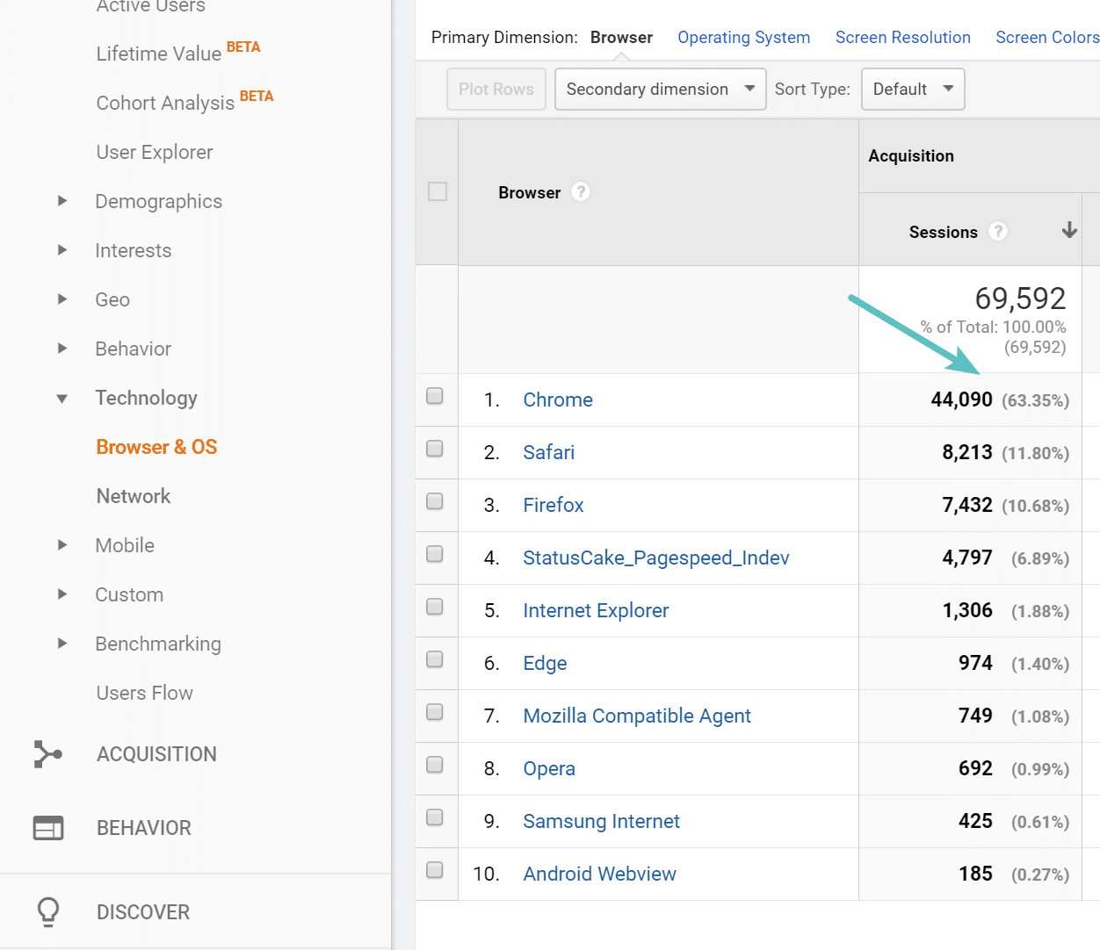The image size is (1100, 950).
Task: Check the Android Webview row checkbox
Action: click(435, 870)
